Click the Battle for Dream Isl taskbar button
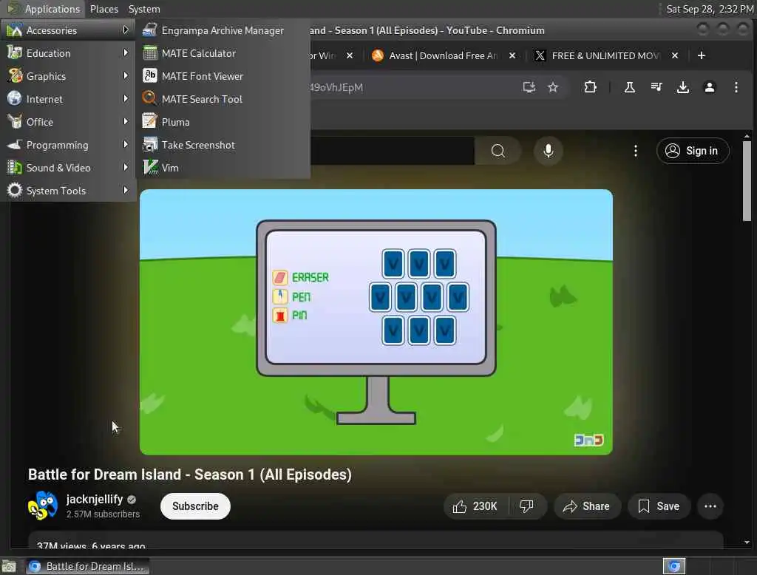The image size is (757, 575). 87,566
